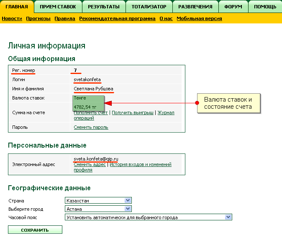Image resolution: width=282 pixels, height=235 pixels.
Task: Open the ФОРУМ tab
Action: click(233, 7)
